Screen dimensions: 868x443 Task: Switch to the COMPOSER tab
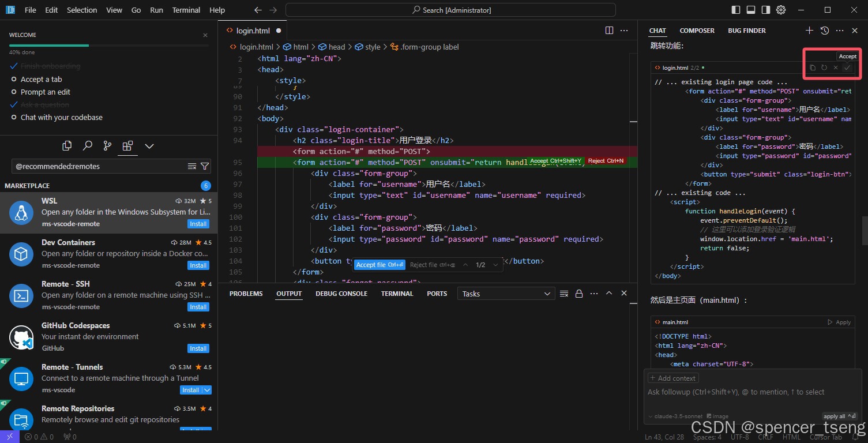[697, 31]
